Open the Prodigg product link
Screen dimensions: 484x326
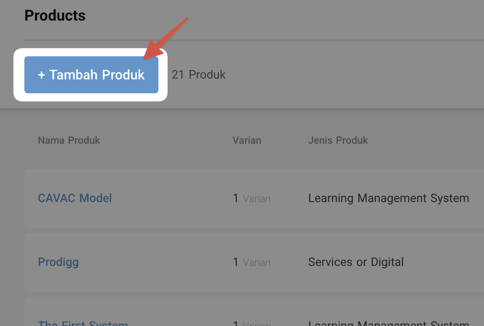[x=58, y=262]
